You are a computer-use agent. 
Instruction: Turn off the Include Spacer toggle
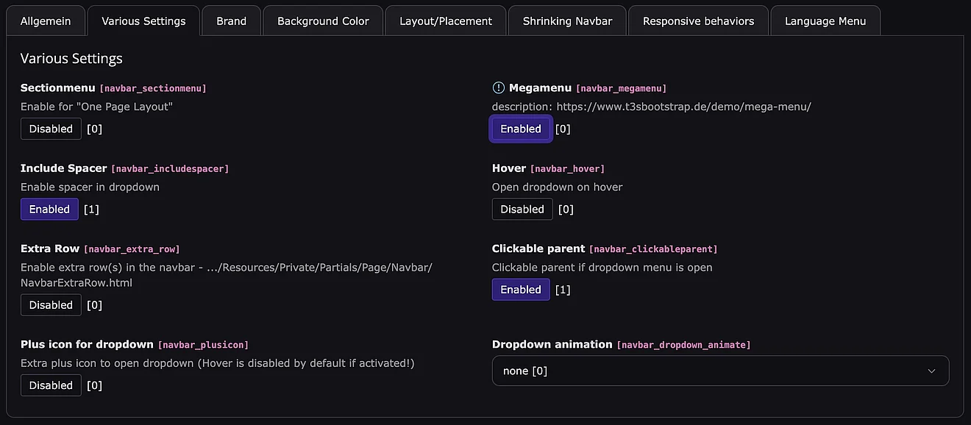pos(49,210)
